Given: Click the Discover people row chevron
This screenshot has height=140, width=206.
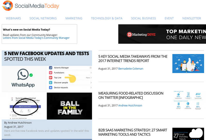Looking at the screenshot, I should click(x=91, y=83).
